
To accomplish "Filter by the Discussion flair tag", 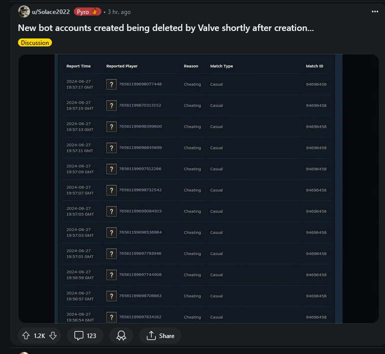I will click(35, 43).
